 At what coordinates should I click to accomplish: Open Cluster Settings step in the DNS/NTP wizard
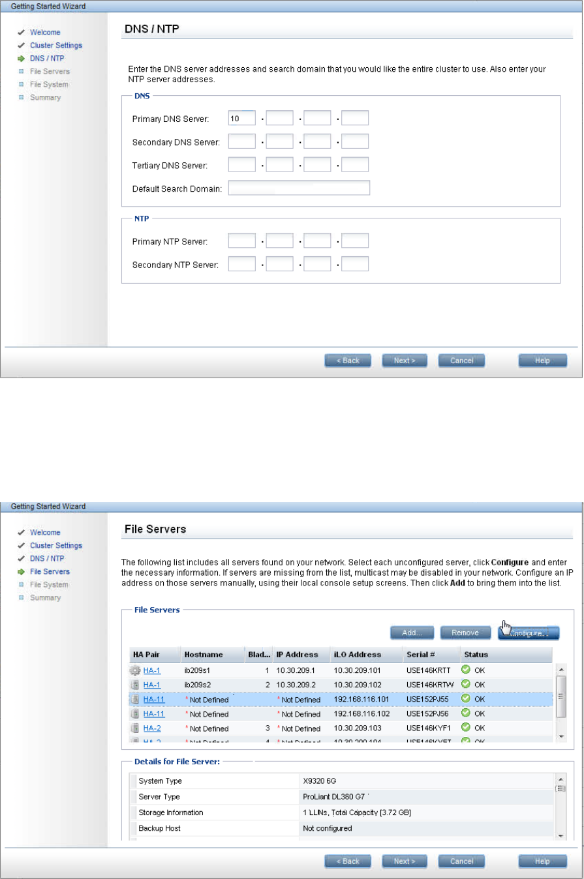pos(56,45)
